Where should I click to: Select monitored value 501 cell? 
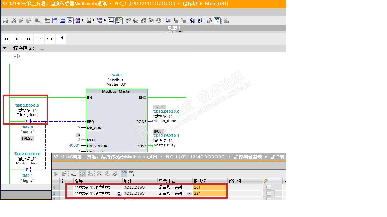210,187
